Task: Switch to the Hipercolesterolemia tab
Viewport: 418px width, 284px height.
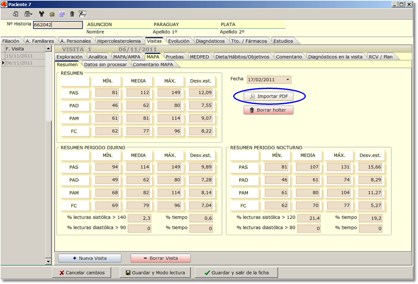Action: [x=119, y=41]
